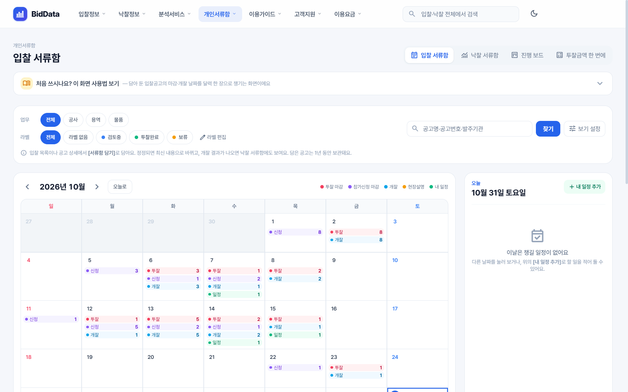Switch to 투찰금액 한 번에 tab
628x392 pixels.
pyautogui.click(x=581, y=55)
